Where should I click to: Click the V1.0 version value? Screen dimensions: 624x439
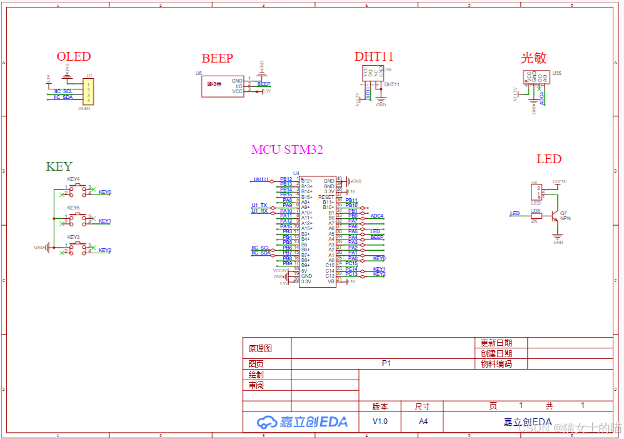380,421
